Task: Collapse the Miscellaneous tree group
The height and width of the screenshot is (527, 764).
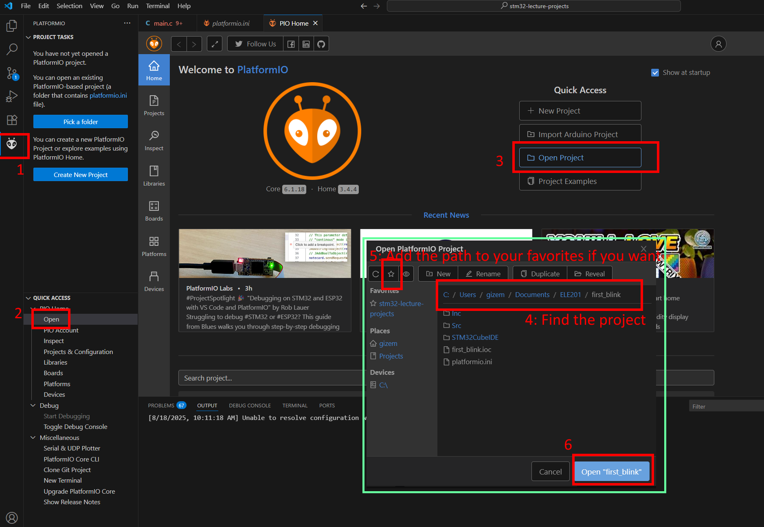Action: click(x=33, y=437)
